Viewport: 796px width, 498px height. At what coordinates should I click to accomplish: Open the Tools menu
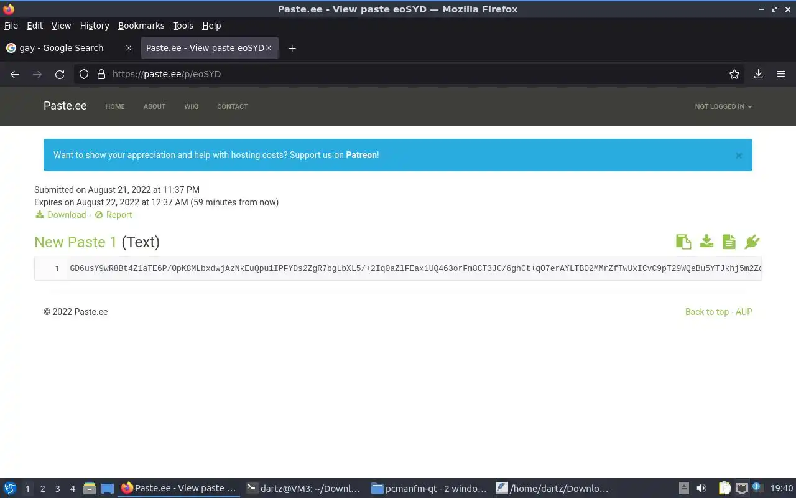point(183,26)
